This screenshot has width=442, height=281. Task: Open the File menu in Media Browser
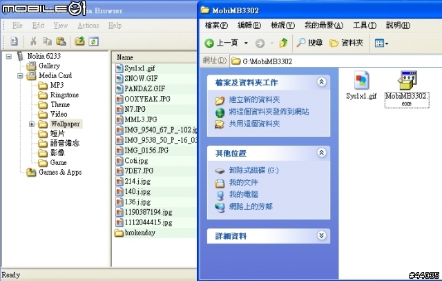[x=17, y=26]
